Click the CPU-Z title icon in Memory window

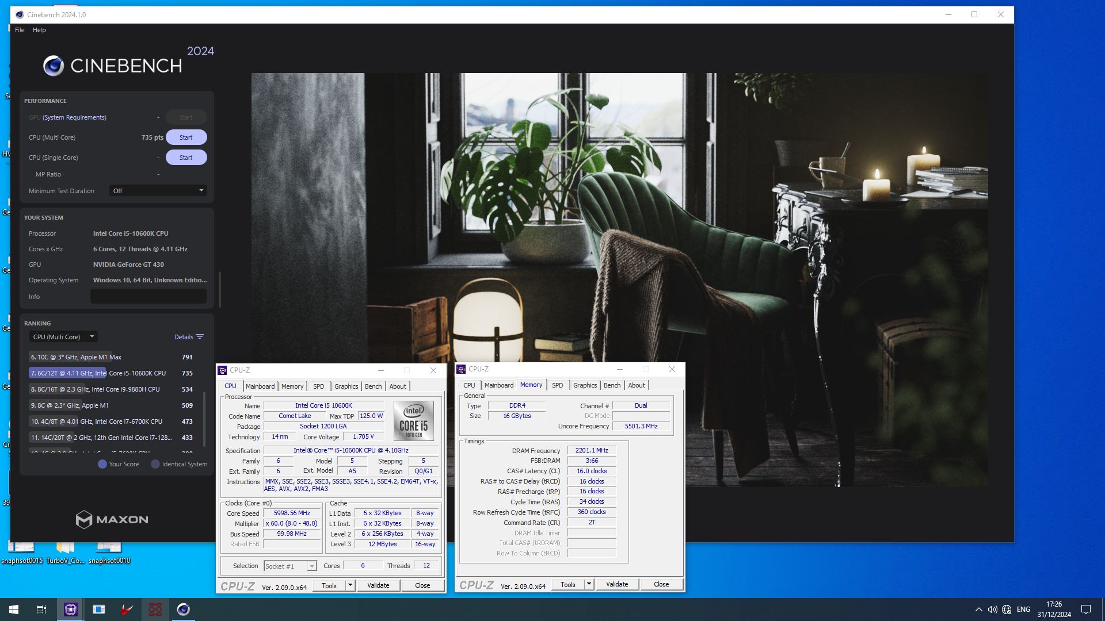click(461, 369)
